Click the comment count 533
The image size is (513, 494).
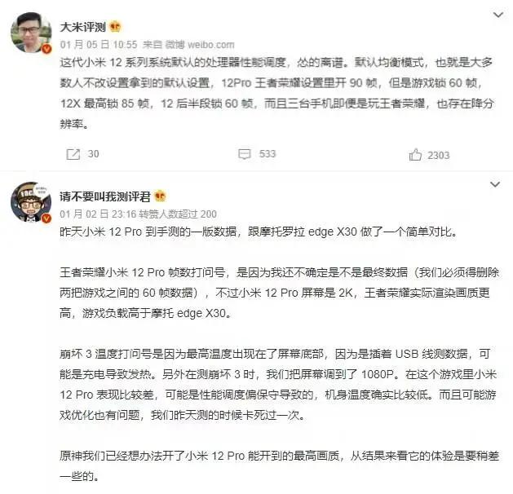(x=268, y=154)
